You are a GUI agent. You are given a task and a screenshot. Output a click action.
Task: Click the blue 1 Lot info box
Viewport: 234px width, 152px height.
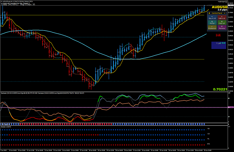click(219, 45)
